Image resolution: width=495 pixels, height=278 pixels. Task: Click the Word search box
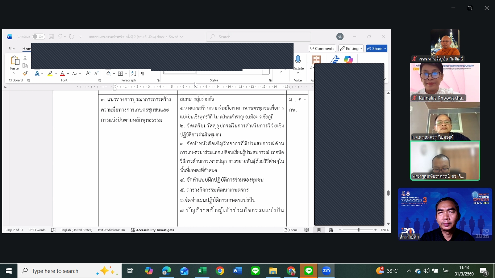coord(258,37)
